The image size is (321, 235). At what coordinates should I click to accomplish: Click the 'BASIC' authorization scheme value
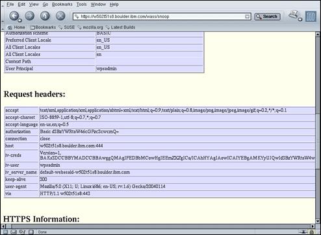(x=104, y=33)
